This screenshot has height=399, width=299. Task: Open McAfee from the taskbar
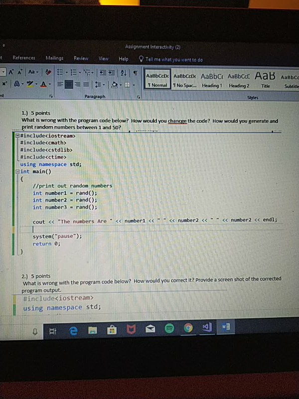point(131,329)
